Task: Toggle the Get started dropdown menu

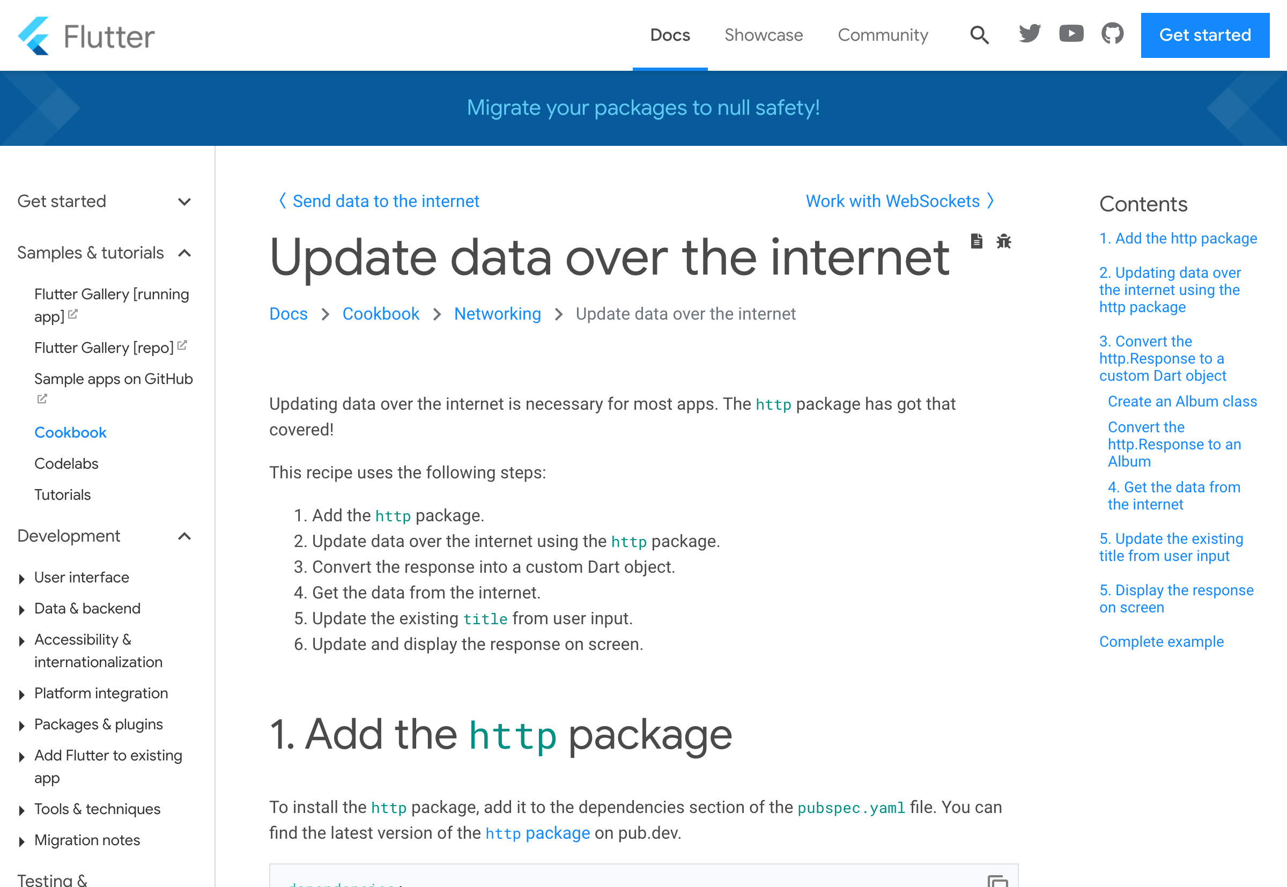Action: click(x=184, y=202)
